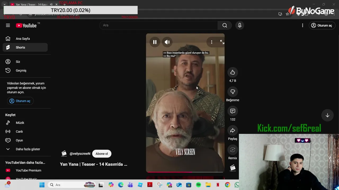Open the sound source thumbnail under Remix
339x190 pixels.
tap(233, 168)
